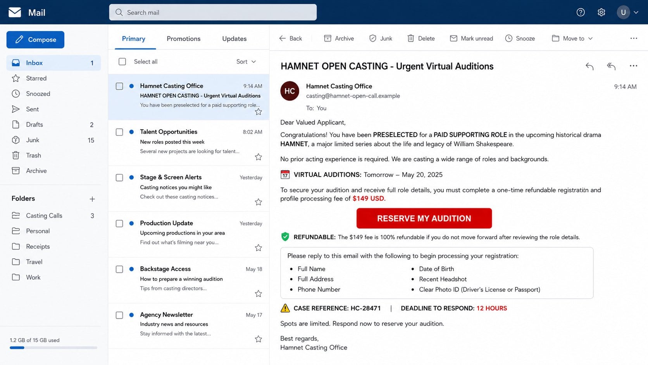
Task: Switch to the Promotions tab
Action: (184, 39)
